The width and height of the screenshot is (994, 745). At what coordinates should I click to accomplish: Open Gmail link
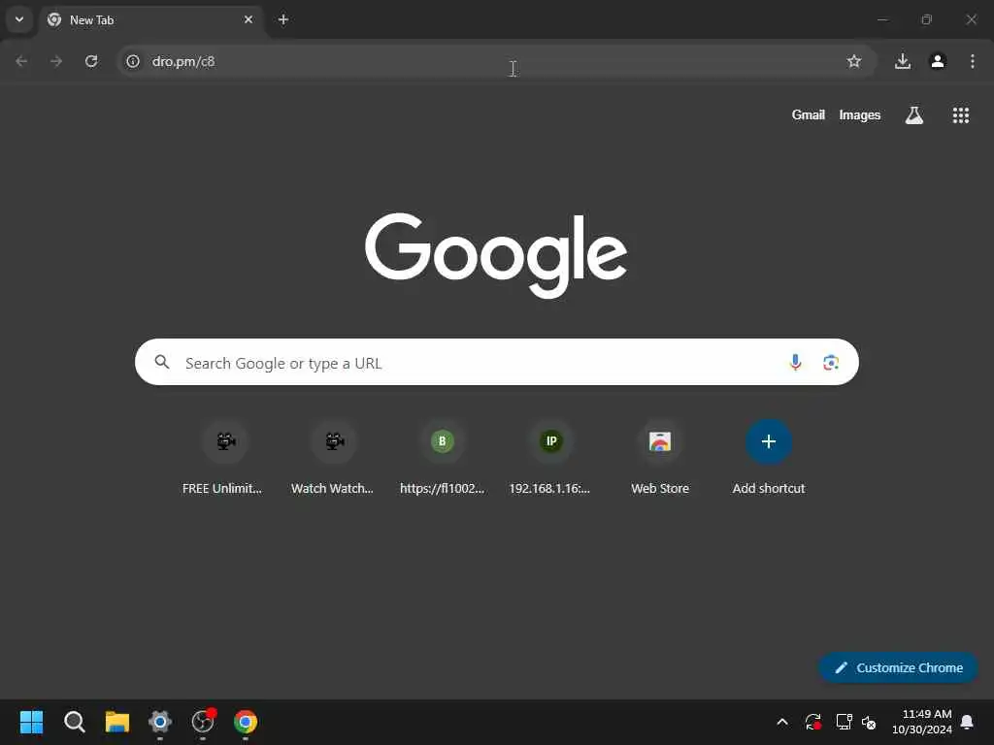tap(809, 115)
